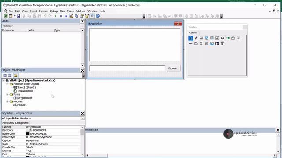This screenshot has height=158, width=282.
Task: Click the Break pause icon in the toolbar
Action: pos(61,16)
